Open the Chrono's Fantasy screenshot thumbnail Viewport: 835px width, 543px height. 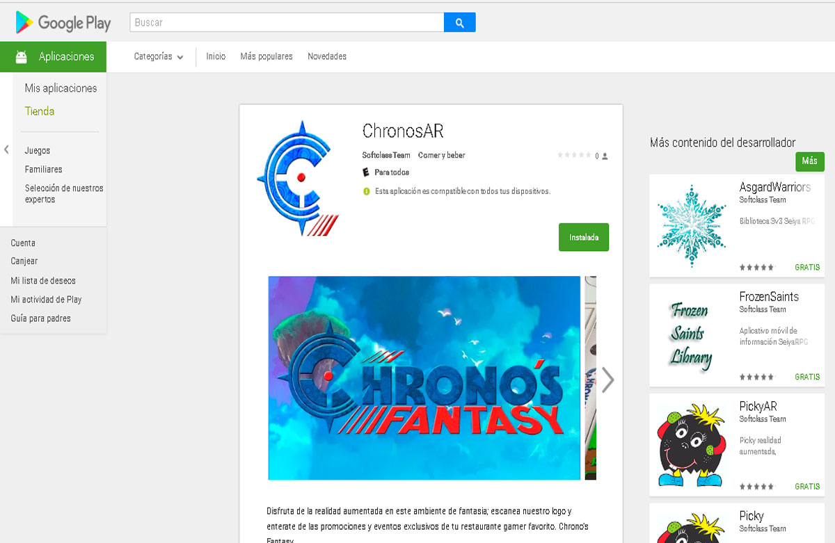pyautogui.click(x=424, y=378)
